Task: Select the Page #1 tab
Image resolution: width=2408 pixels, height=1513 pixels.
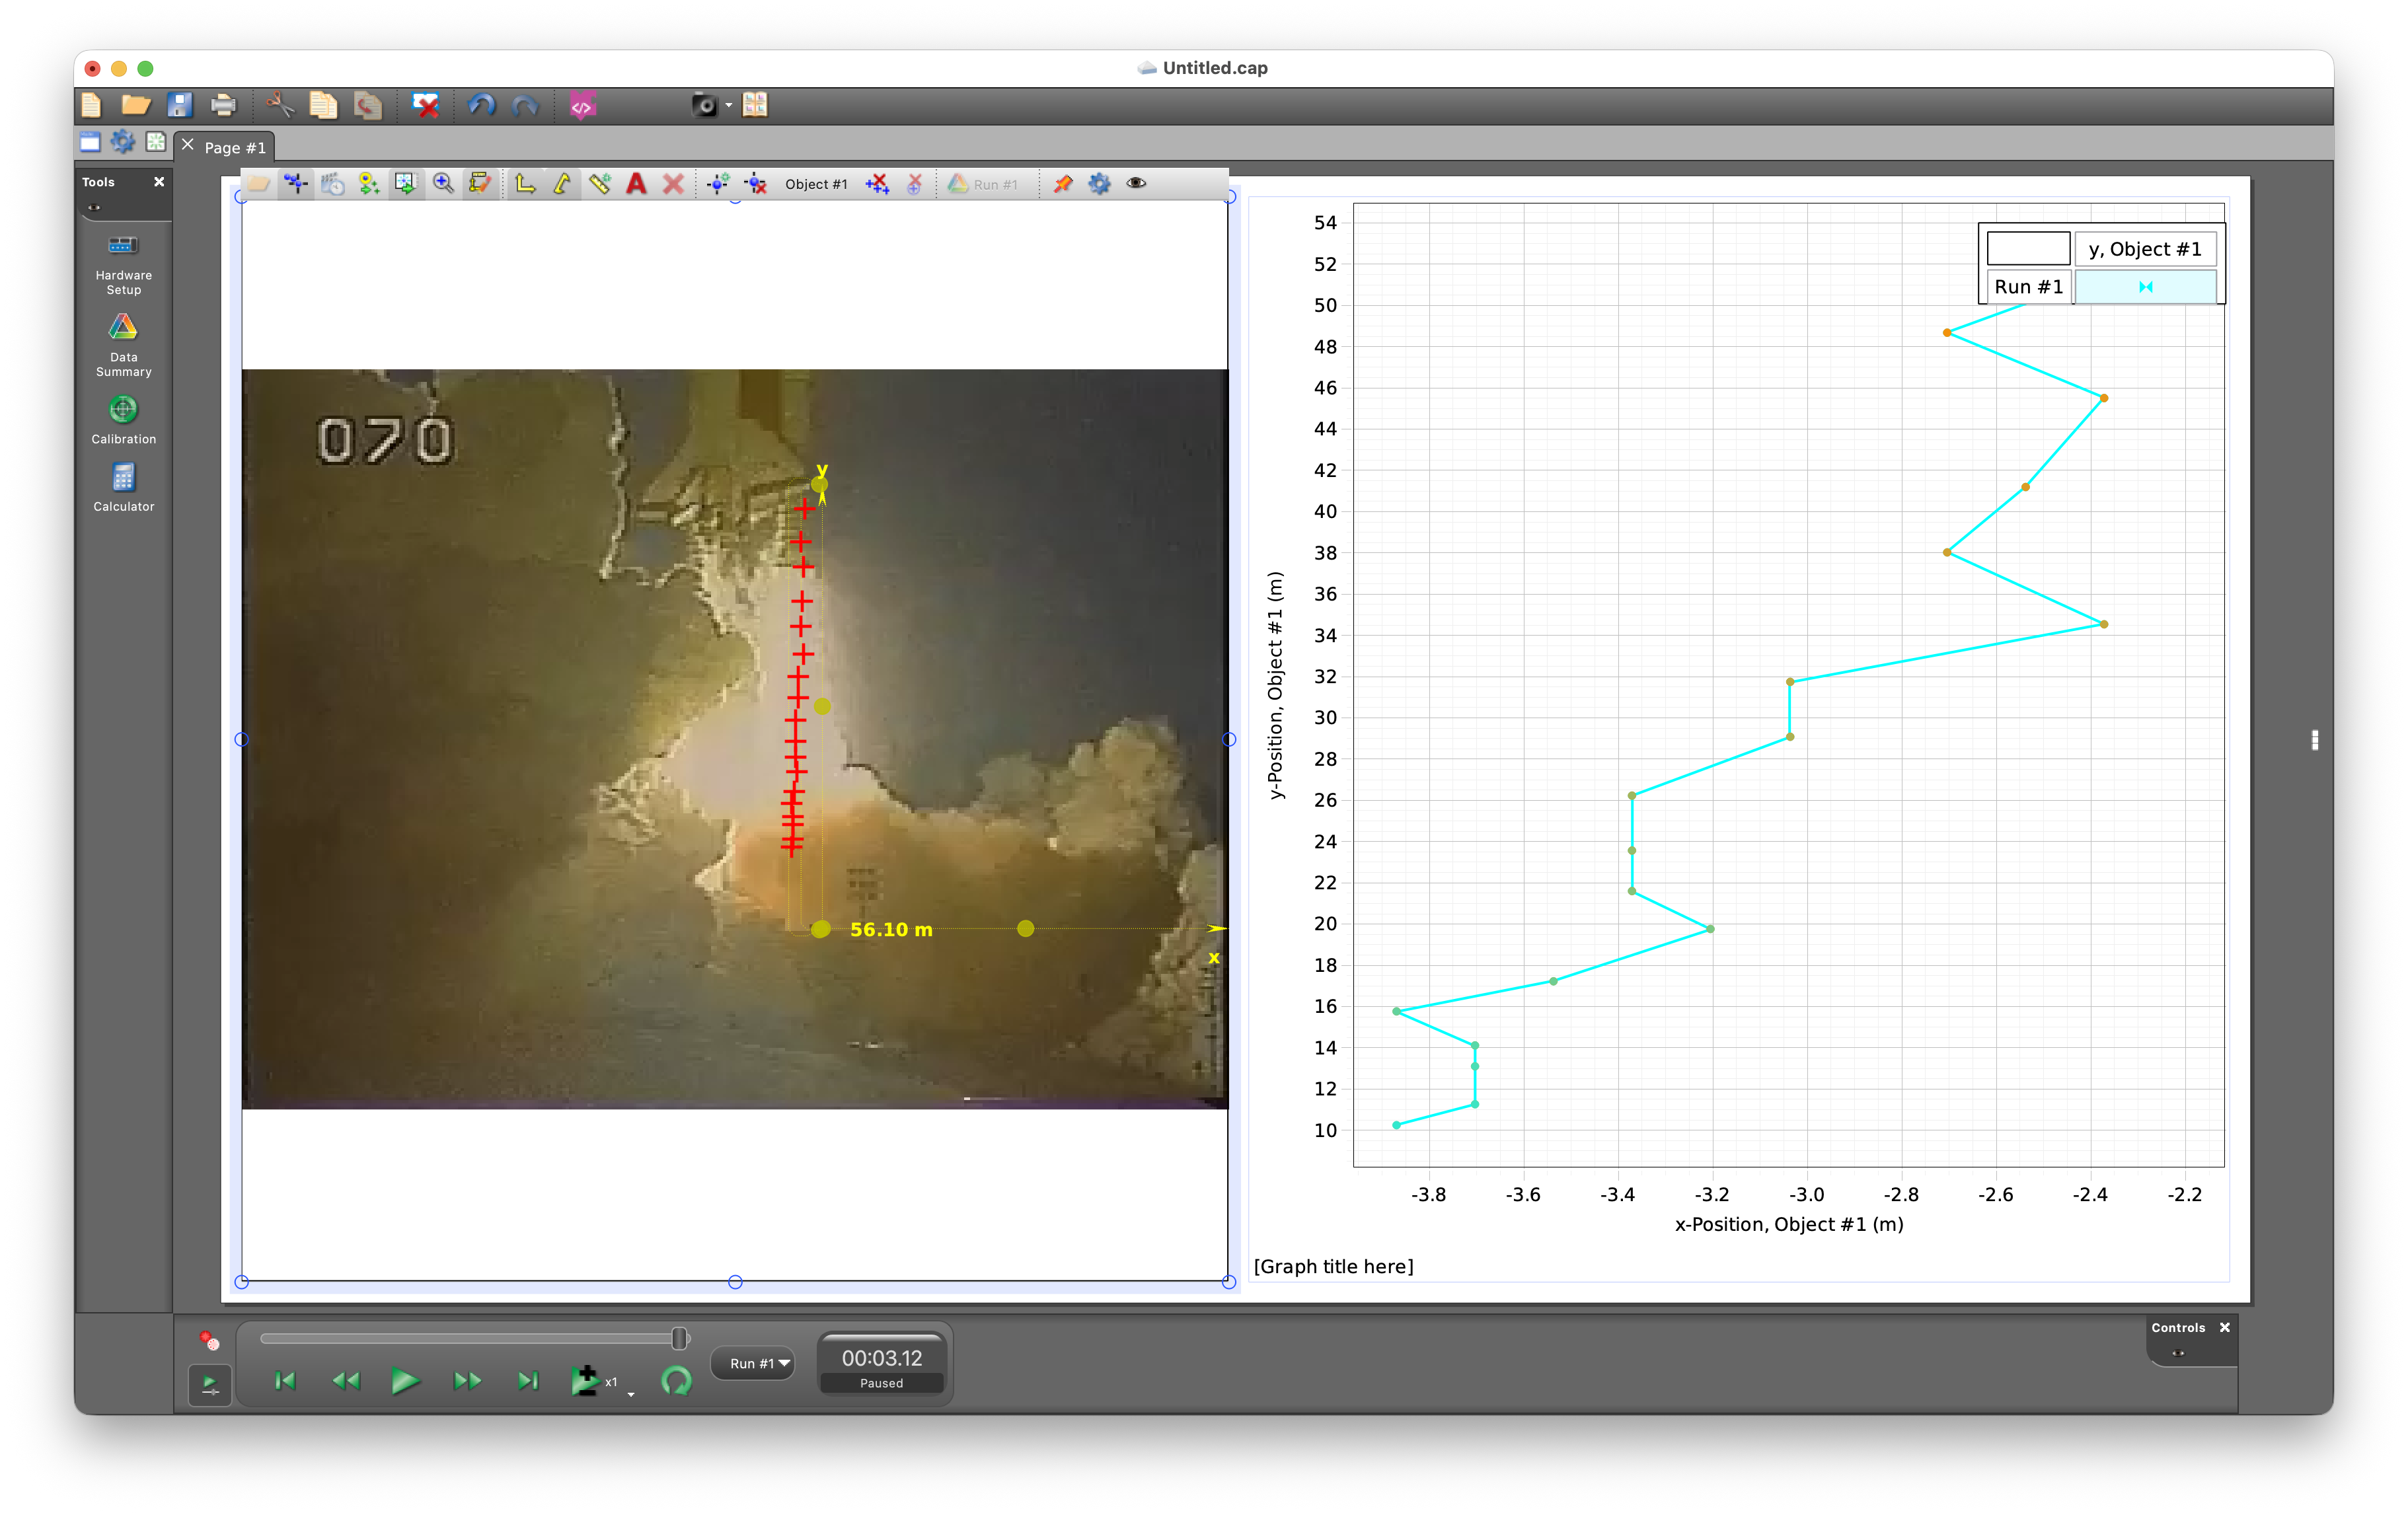Action: tap(235, 147)
